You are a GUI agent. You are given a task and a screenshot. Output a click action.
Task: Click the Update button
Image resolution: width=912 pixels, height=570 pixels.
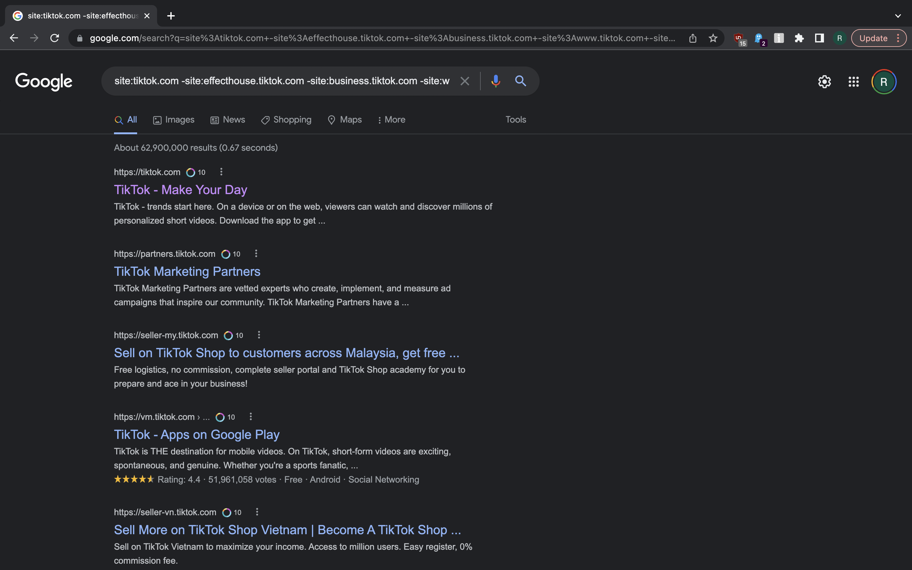click(x=873, y=38)
